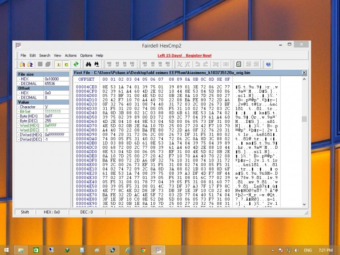Click offset row 00004DA0

86,139
